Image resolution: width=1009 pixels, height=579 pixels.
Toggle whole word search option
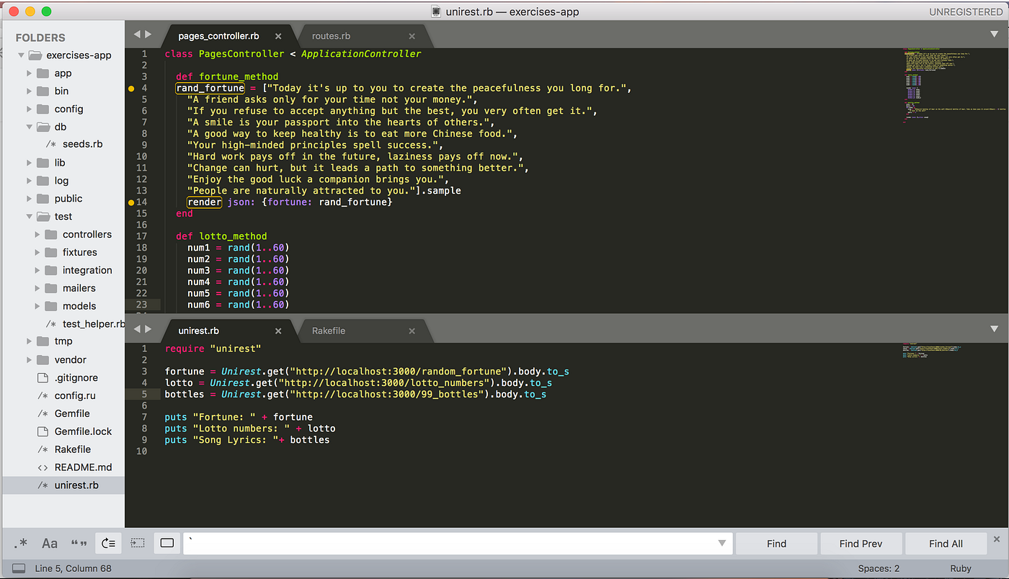[79, 544]
